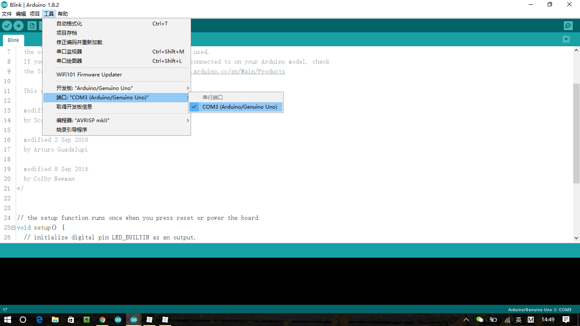Open Evernote from the taskbar
The width and height of the screenshot is (580, 326).
pyautogui.click(x=86, y=320)
